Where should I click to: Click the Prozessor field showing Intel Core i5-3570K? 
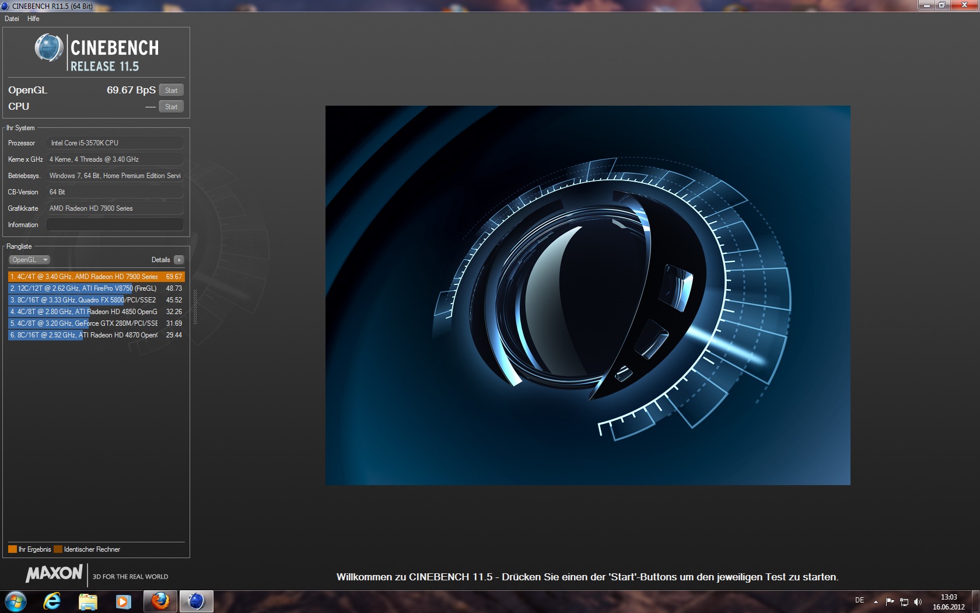pyautogui.click(x=115, y=143)
